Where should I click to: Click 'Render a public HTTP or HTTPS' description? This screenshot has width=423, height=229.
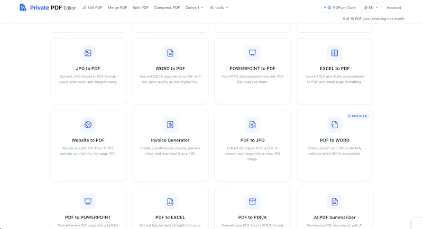coord(88,151)
